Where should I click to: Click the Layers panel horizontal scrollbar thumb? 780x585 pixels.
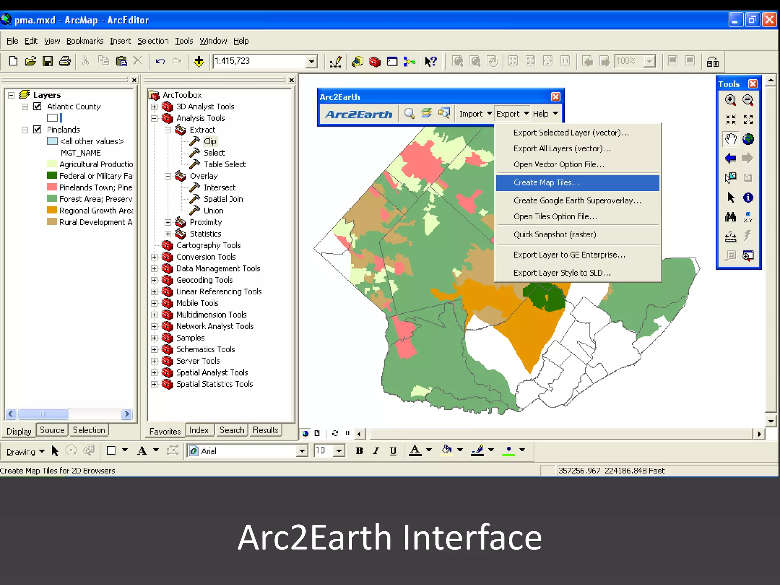pos(43,414)
